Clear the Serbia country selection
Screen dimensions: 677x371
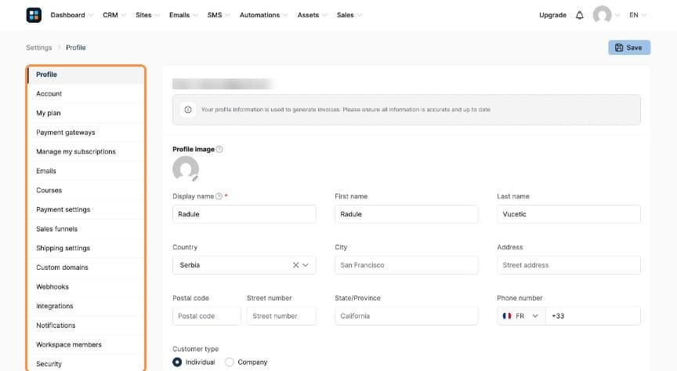pos(295,265)
